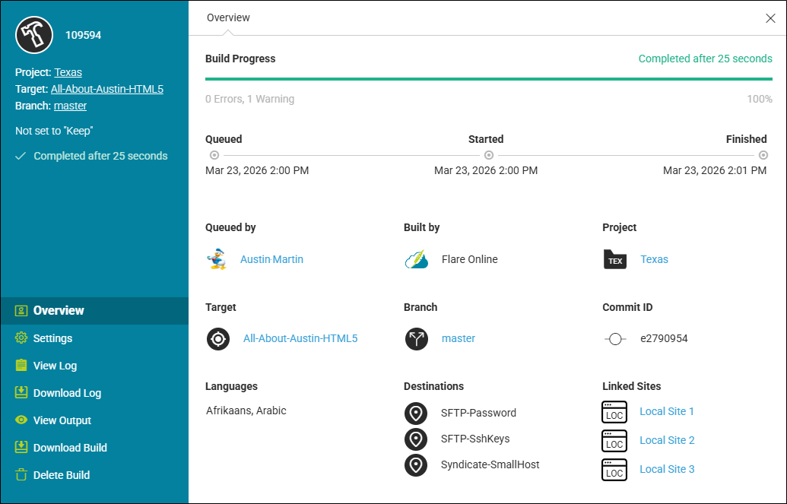Click Download Build in the sidebar
Viewport: 787px width, 504px height.
[x=70, y=448]
